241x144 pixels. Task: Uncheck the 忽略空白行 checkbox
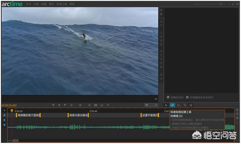click(168, 97)
